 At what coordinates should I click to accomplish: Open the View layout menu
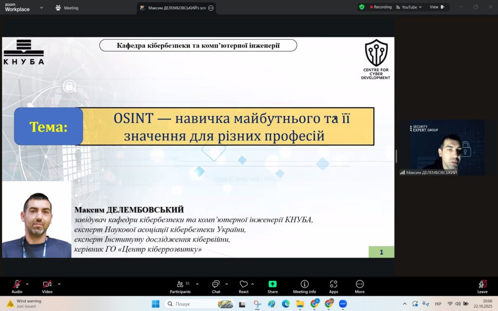coord(436,7)
